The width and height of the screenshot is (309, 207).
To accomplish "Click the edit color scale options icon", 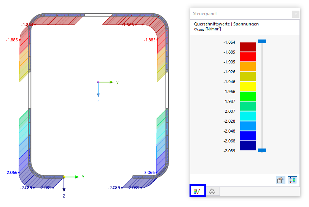I will tap(280, 180).
